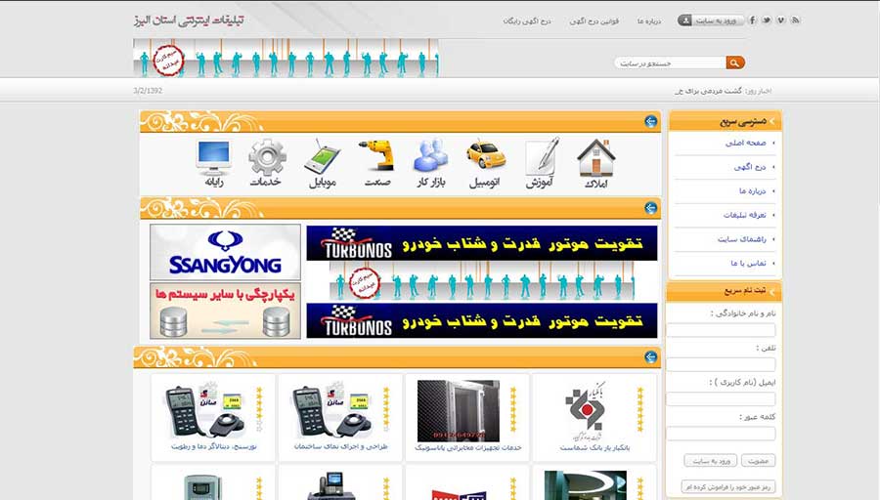Open the موبایل phone category icon

[x=323, y=156]
